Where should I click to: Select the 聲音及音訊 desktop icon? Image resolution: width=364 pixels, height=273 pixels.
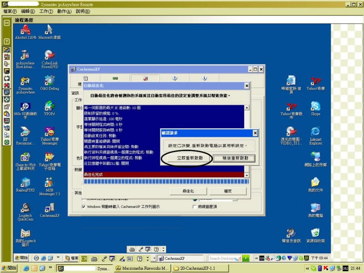tap(291, 236)
